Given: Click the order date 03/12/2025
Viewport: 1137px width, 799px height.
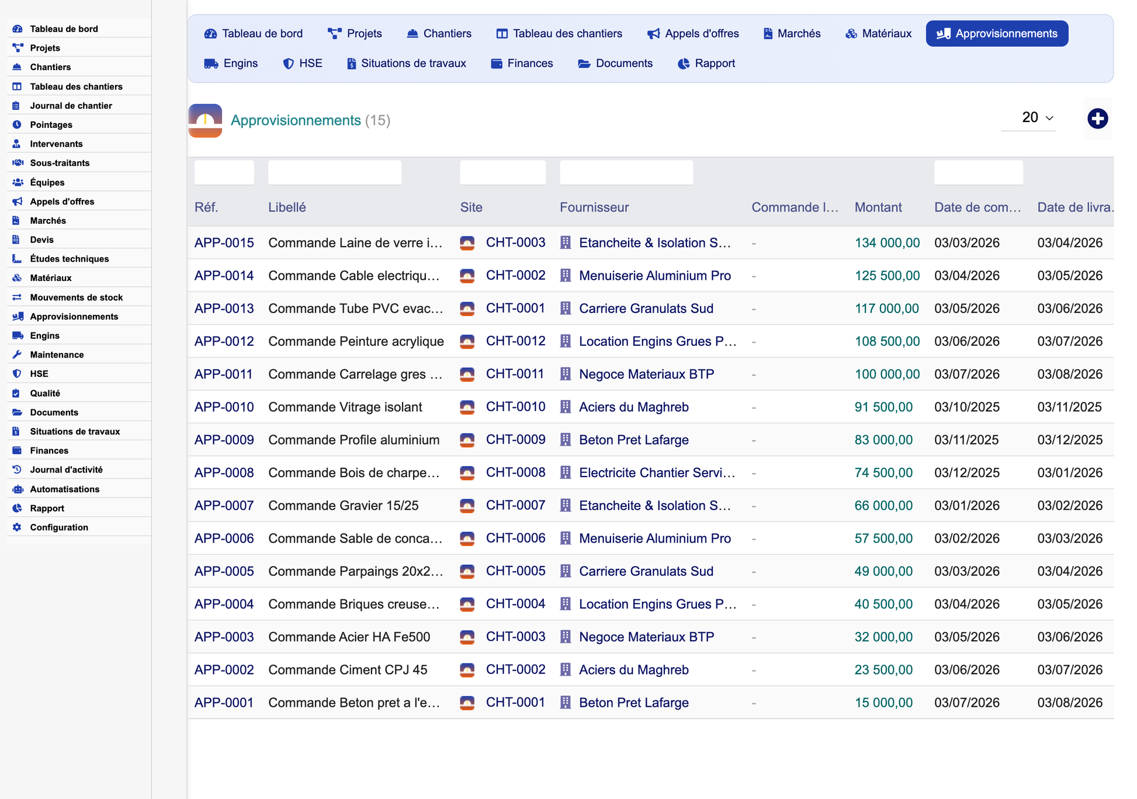Looking at the screenshot, I should (966, 473).
